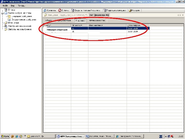
Task: Select Реестр членов комиссий tree item
Action: pyautogui.click(x=20, y=26)
